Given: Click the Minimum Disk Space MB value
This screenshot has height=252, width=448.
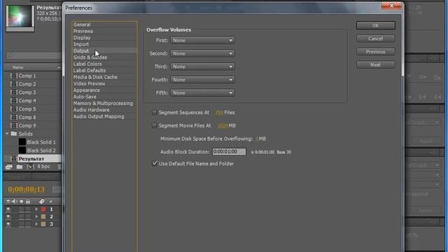Looking at the screenshot, I should (257, 139).
